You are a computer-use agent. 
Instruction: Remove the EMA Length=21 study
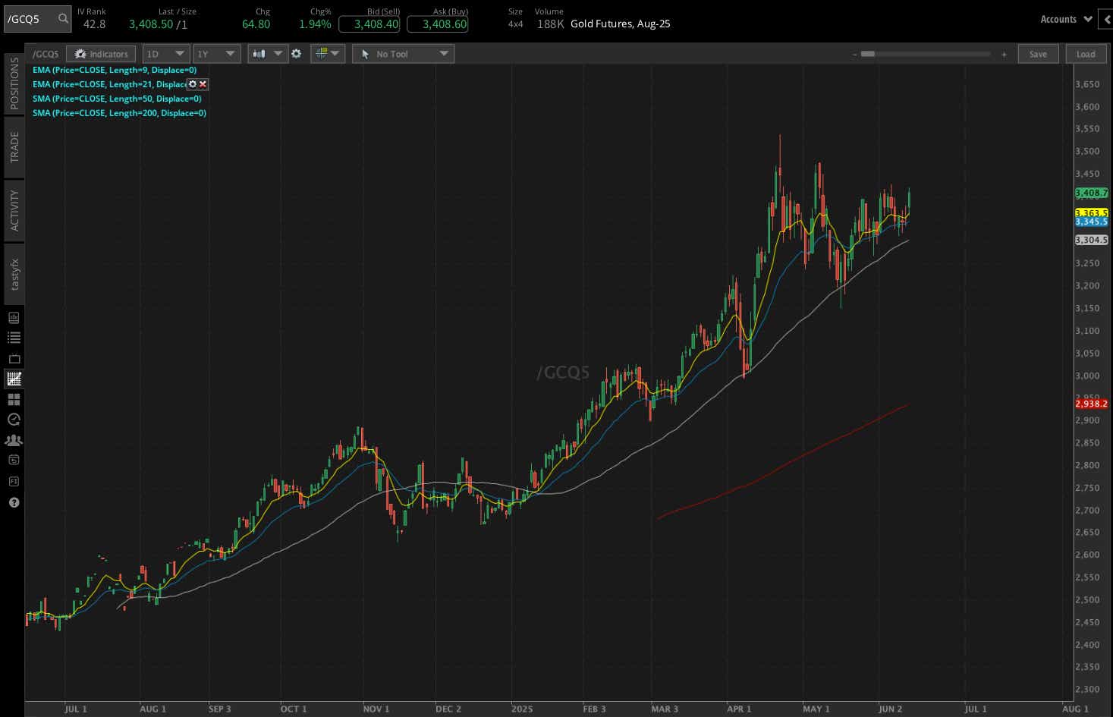[202, 84]
